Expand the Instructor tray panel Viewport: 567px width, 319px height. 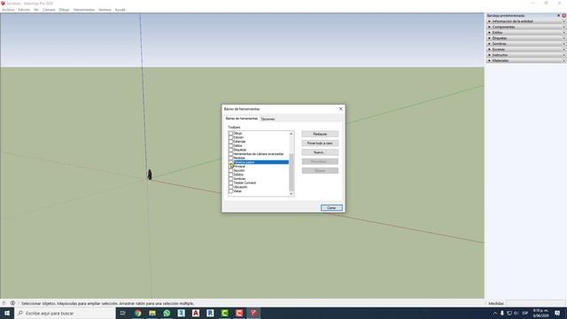coord(525,55)
